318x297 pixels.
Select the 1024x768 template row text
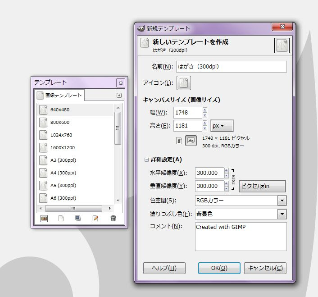click(61, 135)
